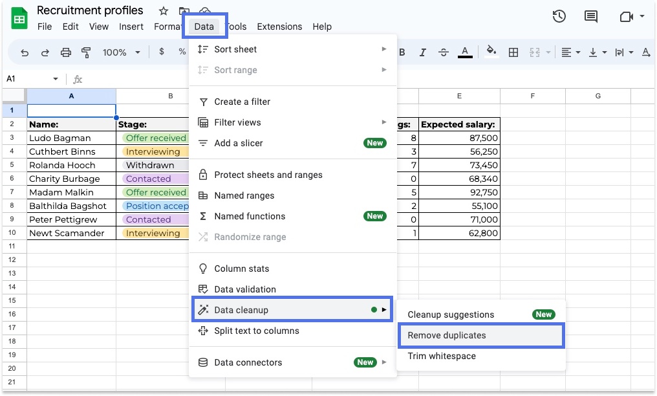Open the Extensions menu
The image size is (657, 396).
pos(279,27)
